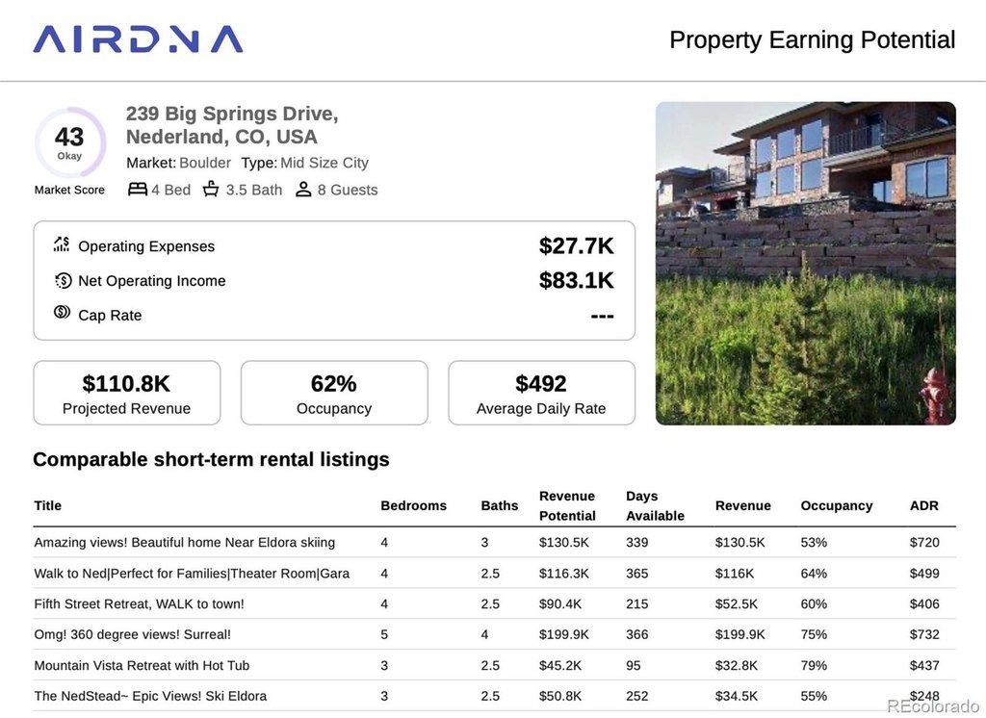This screenshot has height=718, width=986.
Task: Click the Days Available column header
Action: (655, 505)
